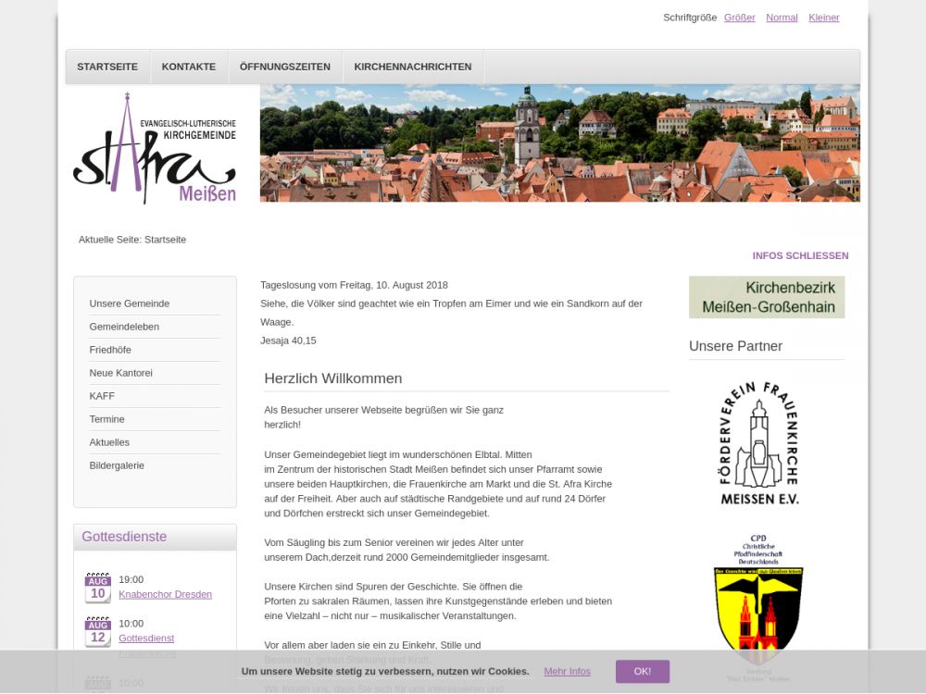Click the Meißen panorama header image

[559, 143]
